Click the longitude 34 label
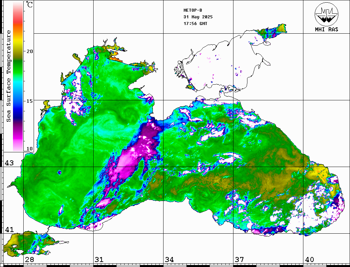 [170, 259]
